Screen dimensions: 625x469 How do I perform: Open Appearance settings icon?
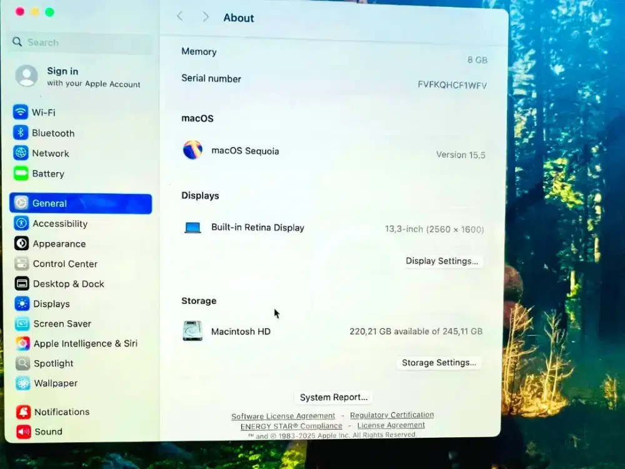pyautogui.click(x=22, y=244)
